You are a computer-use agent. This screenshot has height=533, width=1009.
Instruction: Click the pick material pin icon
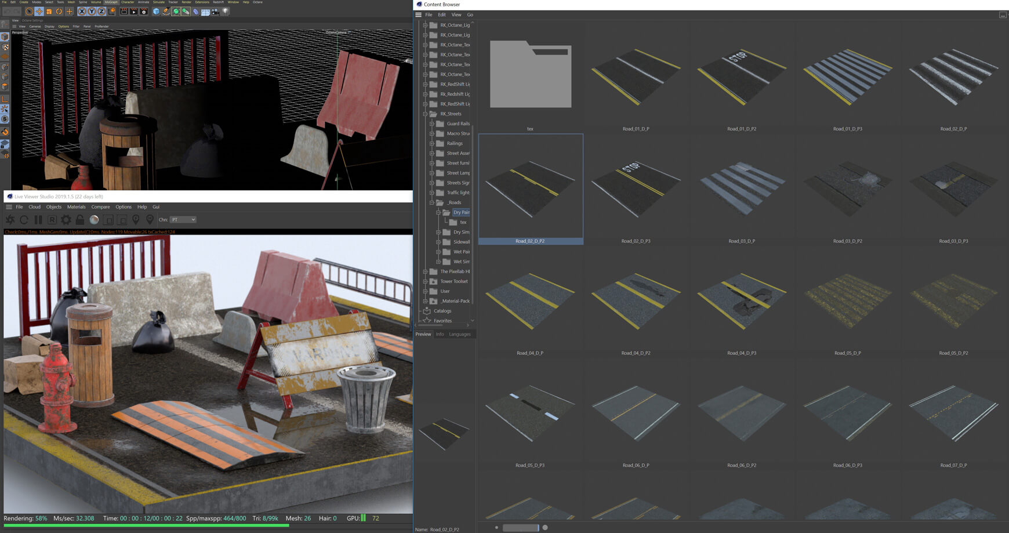tap(150, 220)
